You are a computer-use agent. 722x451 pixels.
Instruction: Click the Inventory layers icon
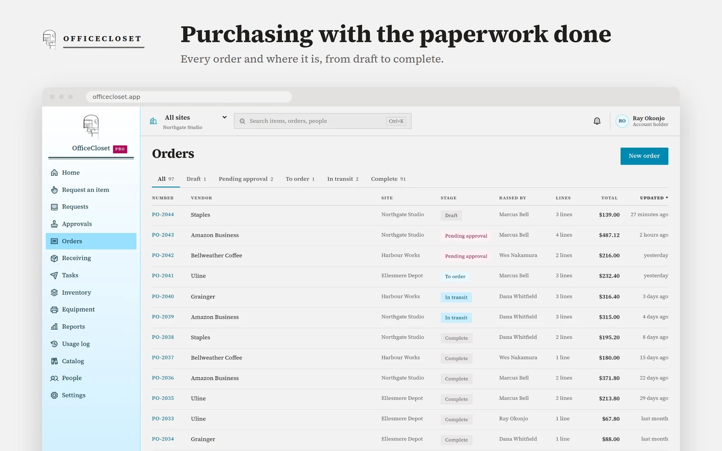point(54,293)
